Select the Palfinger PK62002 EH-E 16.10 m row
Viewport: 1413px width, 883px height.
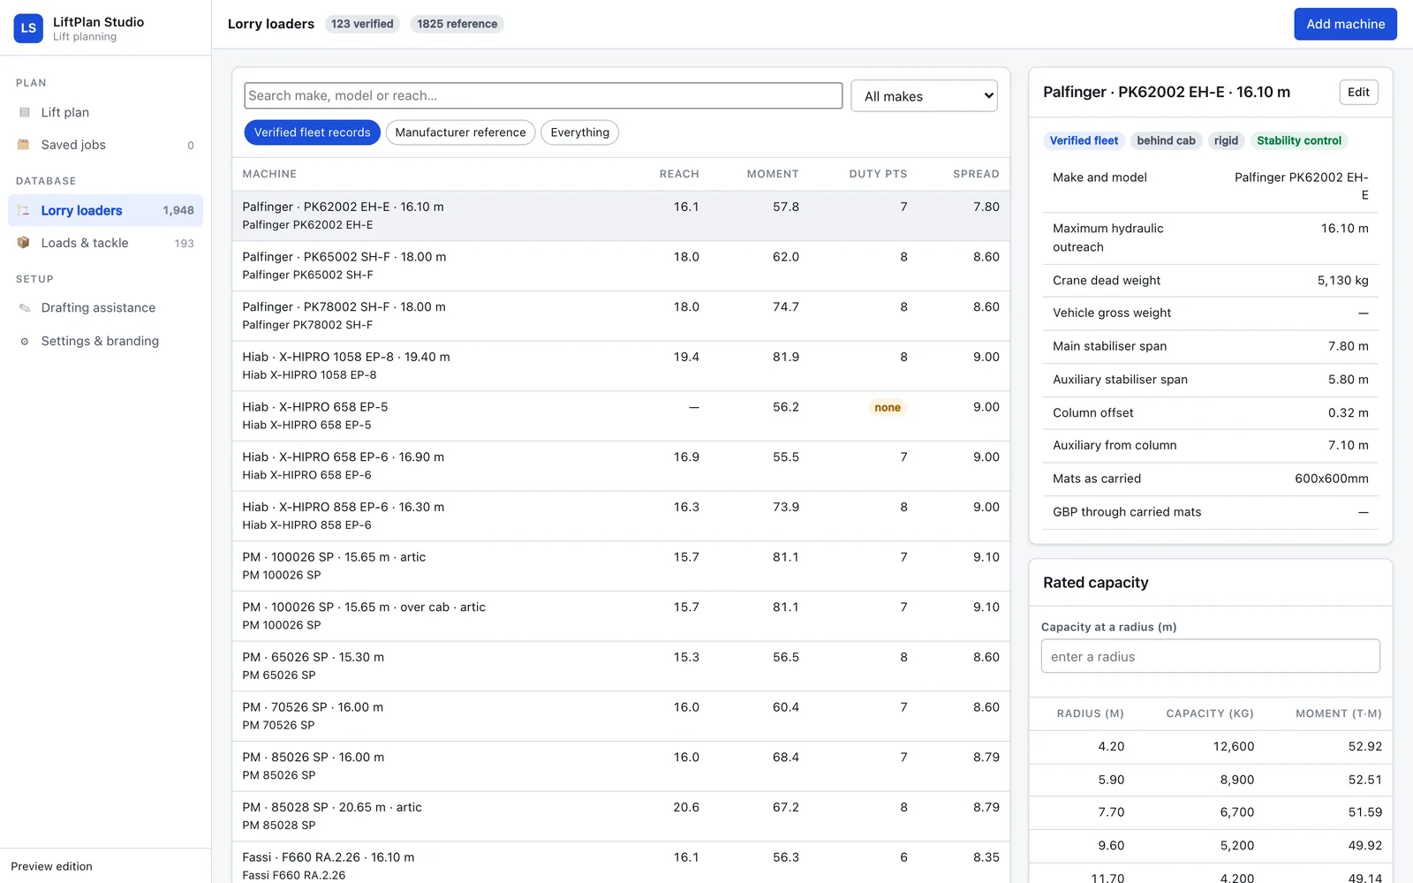pos(621,215)
